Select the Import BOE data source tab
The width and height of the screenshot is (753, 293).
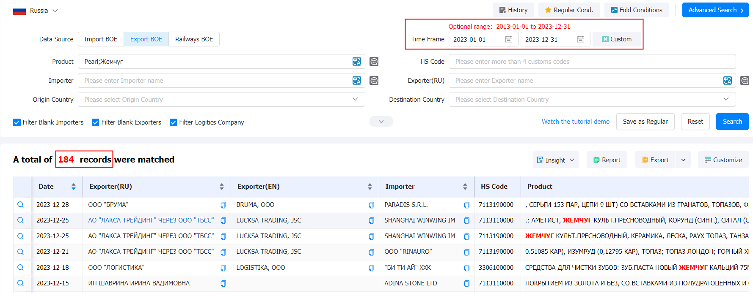pos(101,39)
